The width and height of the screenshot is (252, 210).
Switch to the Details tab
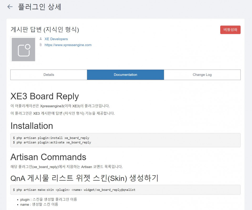(x=49, y=75)
